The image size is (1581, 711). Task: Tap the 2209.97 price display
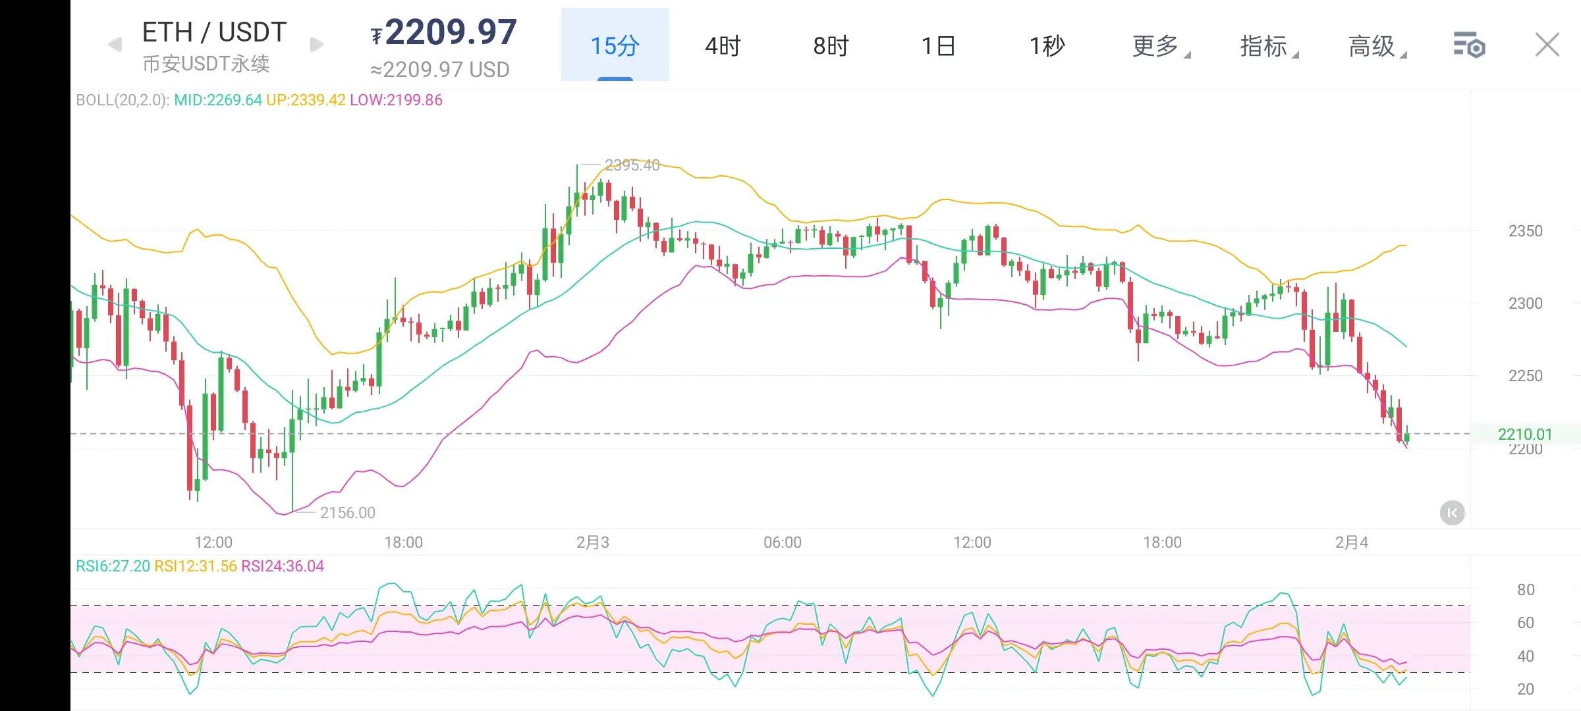pyautogui.click(x=451, y=32)
